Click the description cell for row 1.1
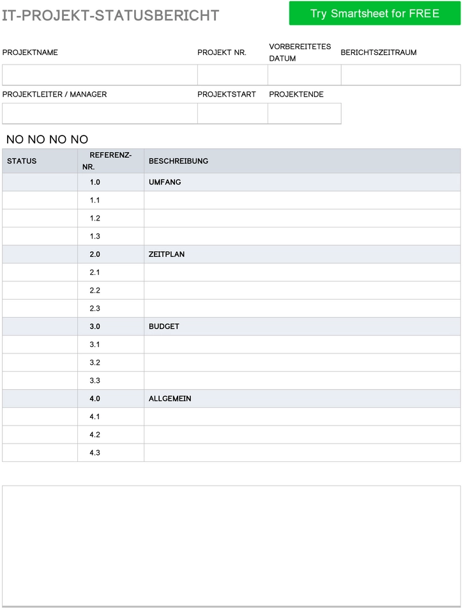 tap(302, 201)
